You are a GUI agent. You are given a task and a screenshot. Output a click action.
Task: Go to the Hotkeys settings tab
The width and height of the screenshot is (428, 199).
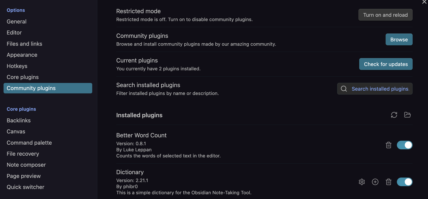[x=17, y=66]
